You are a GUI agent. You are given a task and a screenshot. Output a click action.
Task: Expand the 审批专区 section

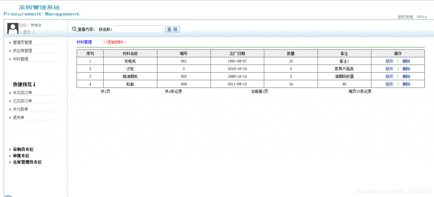pos(21,156)
